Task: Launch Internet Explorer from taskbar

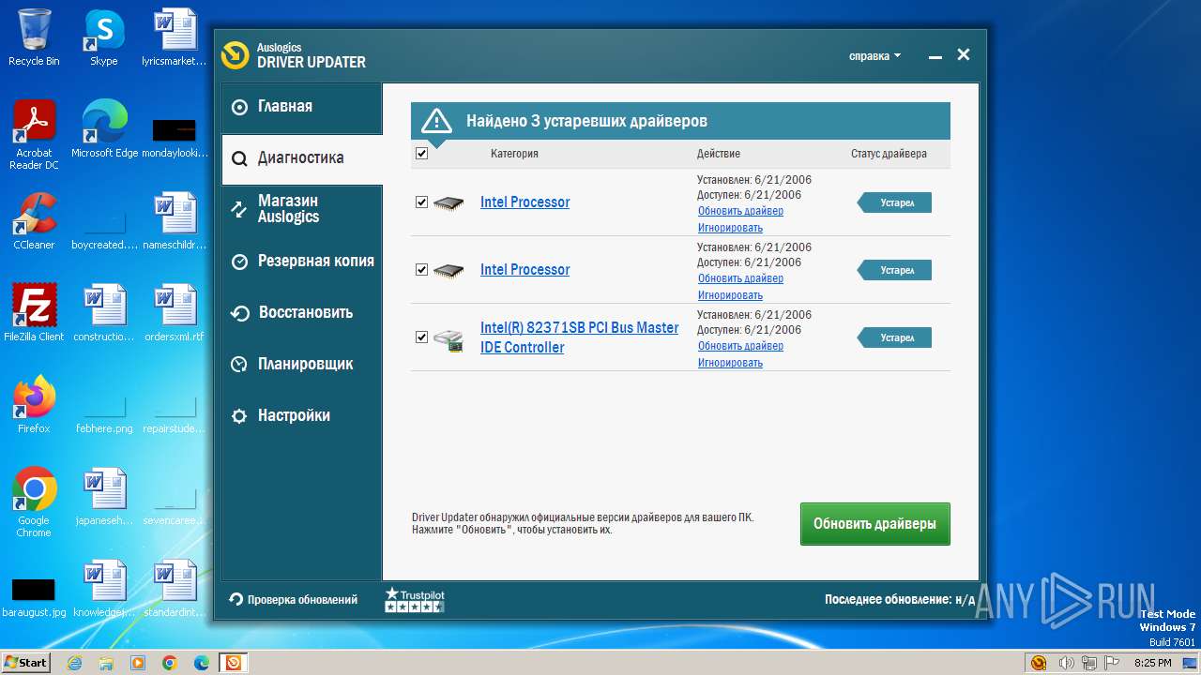Action: click(74, 663)
